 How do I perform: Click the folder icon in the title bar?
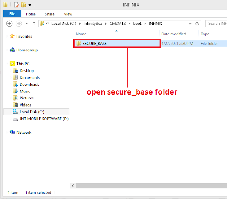tap(5, 5)
